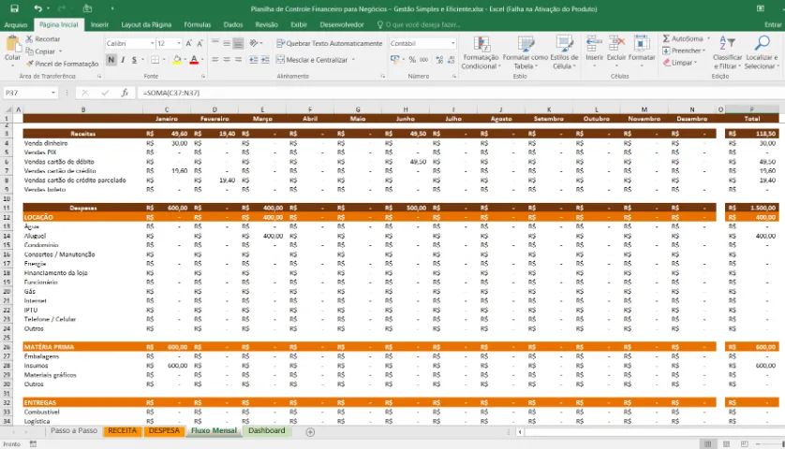Open the RECEITA sheet tab
This screenshot has height=449, width=785.
click(122, 430)
